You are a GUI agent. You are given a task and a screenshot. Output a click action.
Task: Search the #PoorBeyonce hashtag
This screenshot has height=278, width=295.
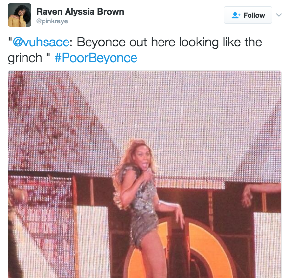pyautogui.click(x=96, y=58)
